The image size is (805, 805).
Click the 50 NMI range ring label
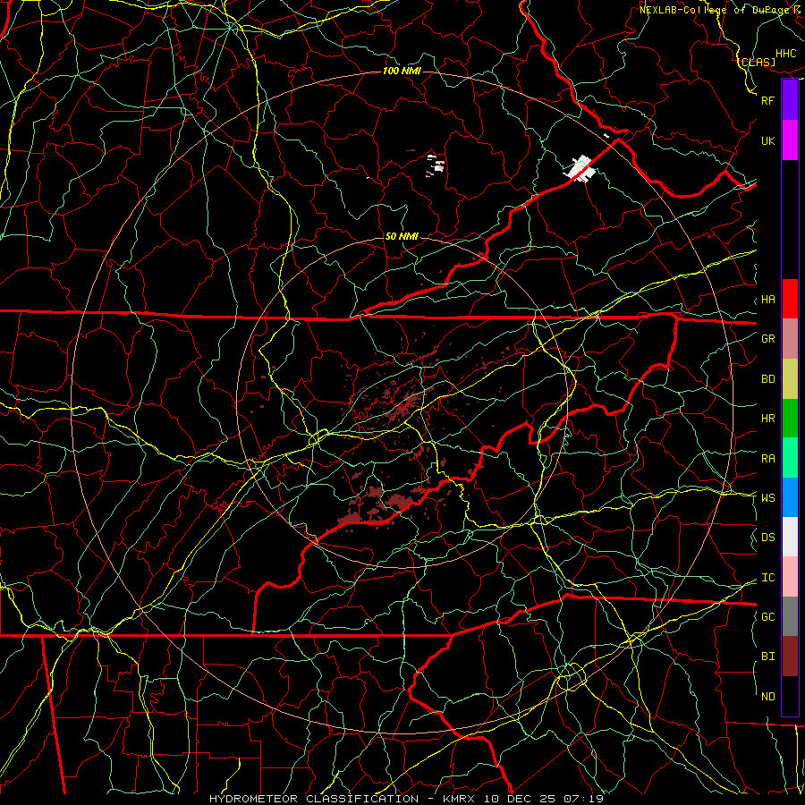click(x=402, y=236)
